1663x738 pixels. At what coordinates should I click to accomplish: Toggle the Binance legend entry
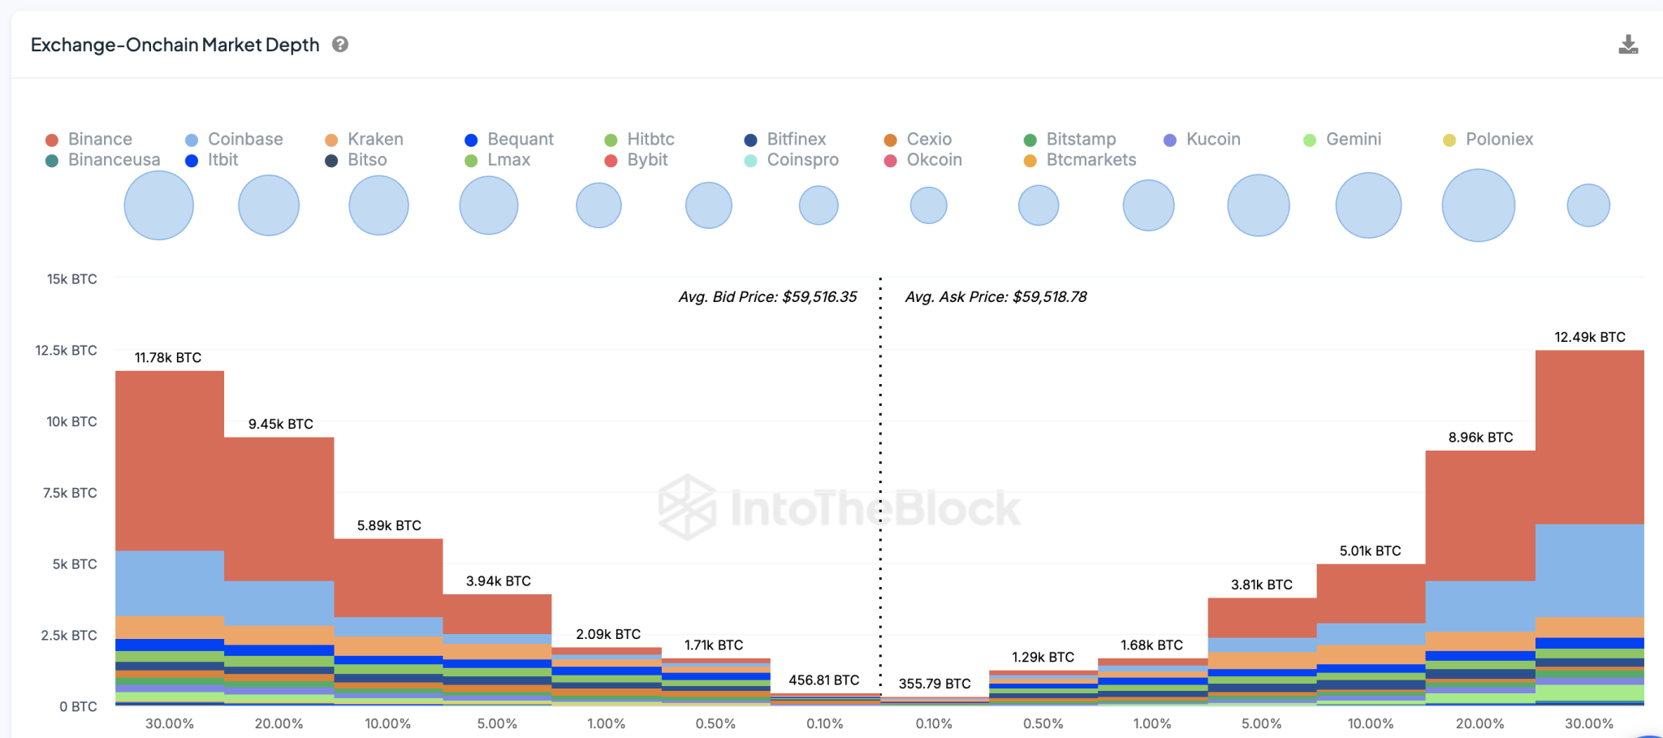[89, 140]
